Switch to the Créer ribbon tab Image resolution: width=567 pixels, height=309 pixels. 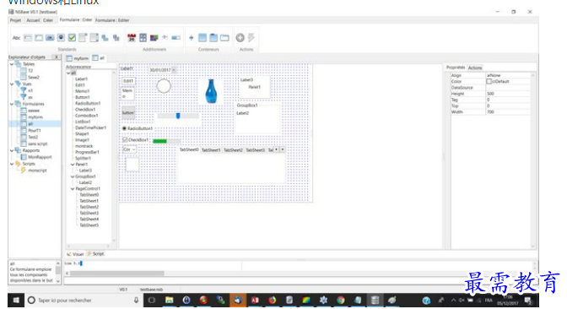(48, 20)
